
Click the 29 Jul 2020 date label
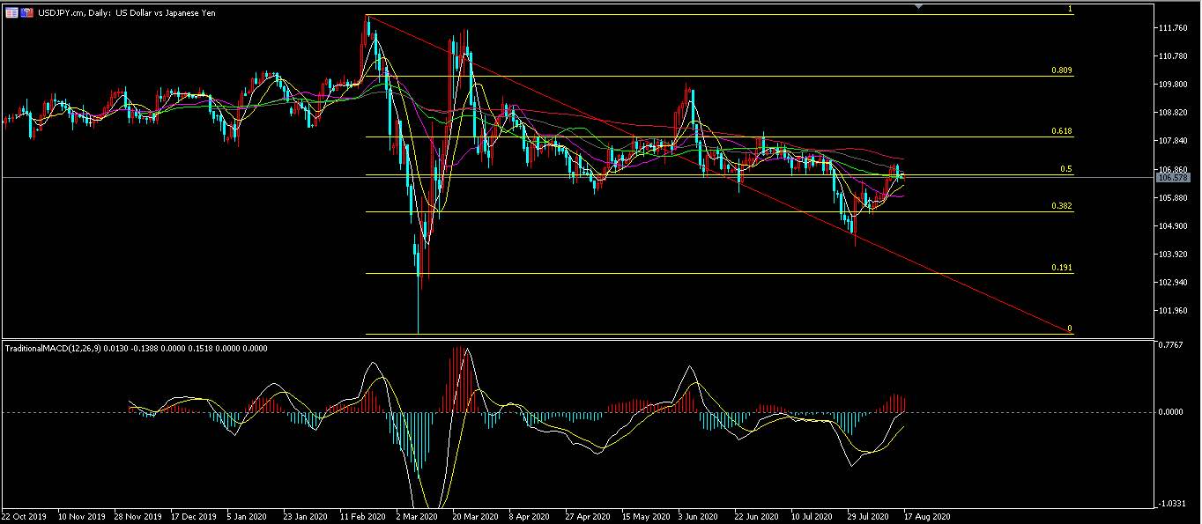click(869, 516)
